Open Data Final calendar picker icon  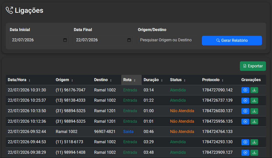click(129, 40)
